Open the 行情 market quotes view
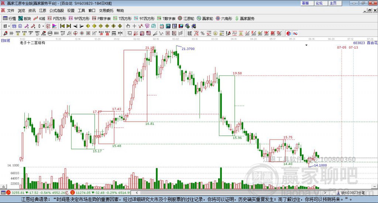 (9, 18)
